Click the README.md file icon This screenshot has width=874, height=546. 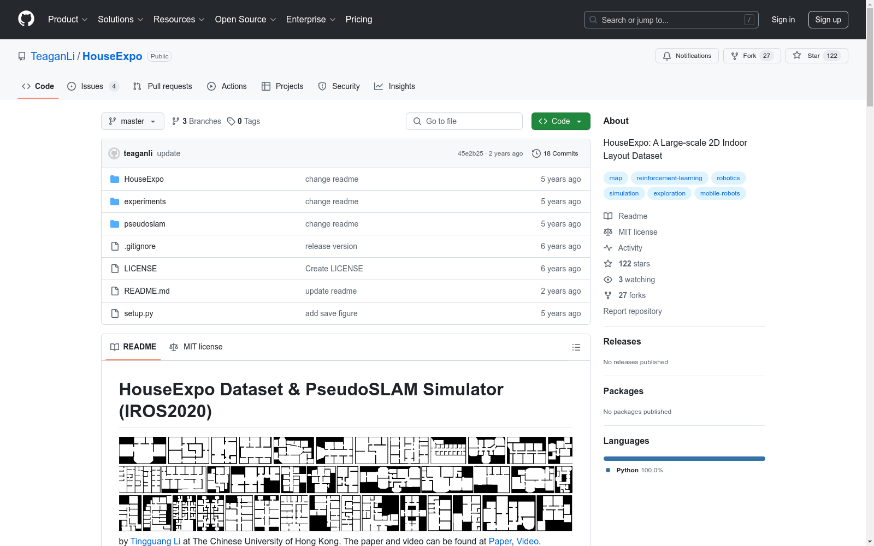(115, 291)
